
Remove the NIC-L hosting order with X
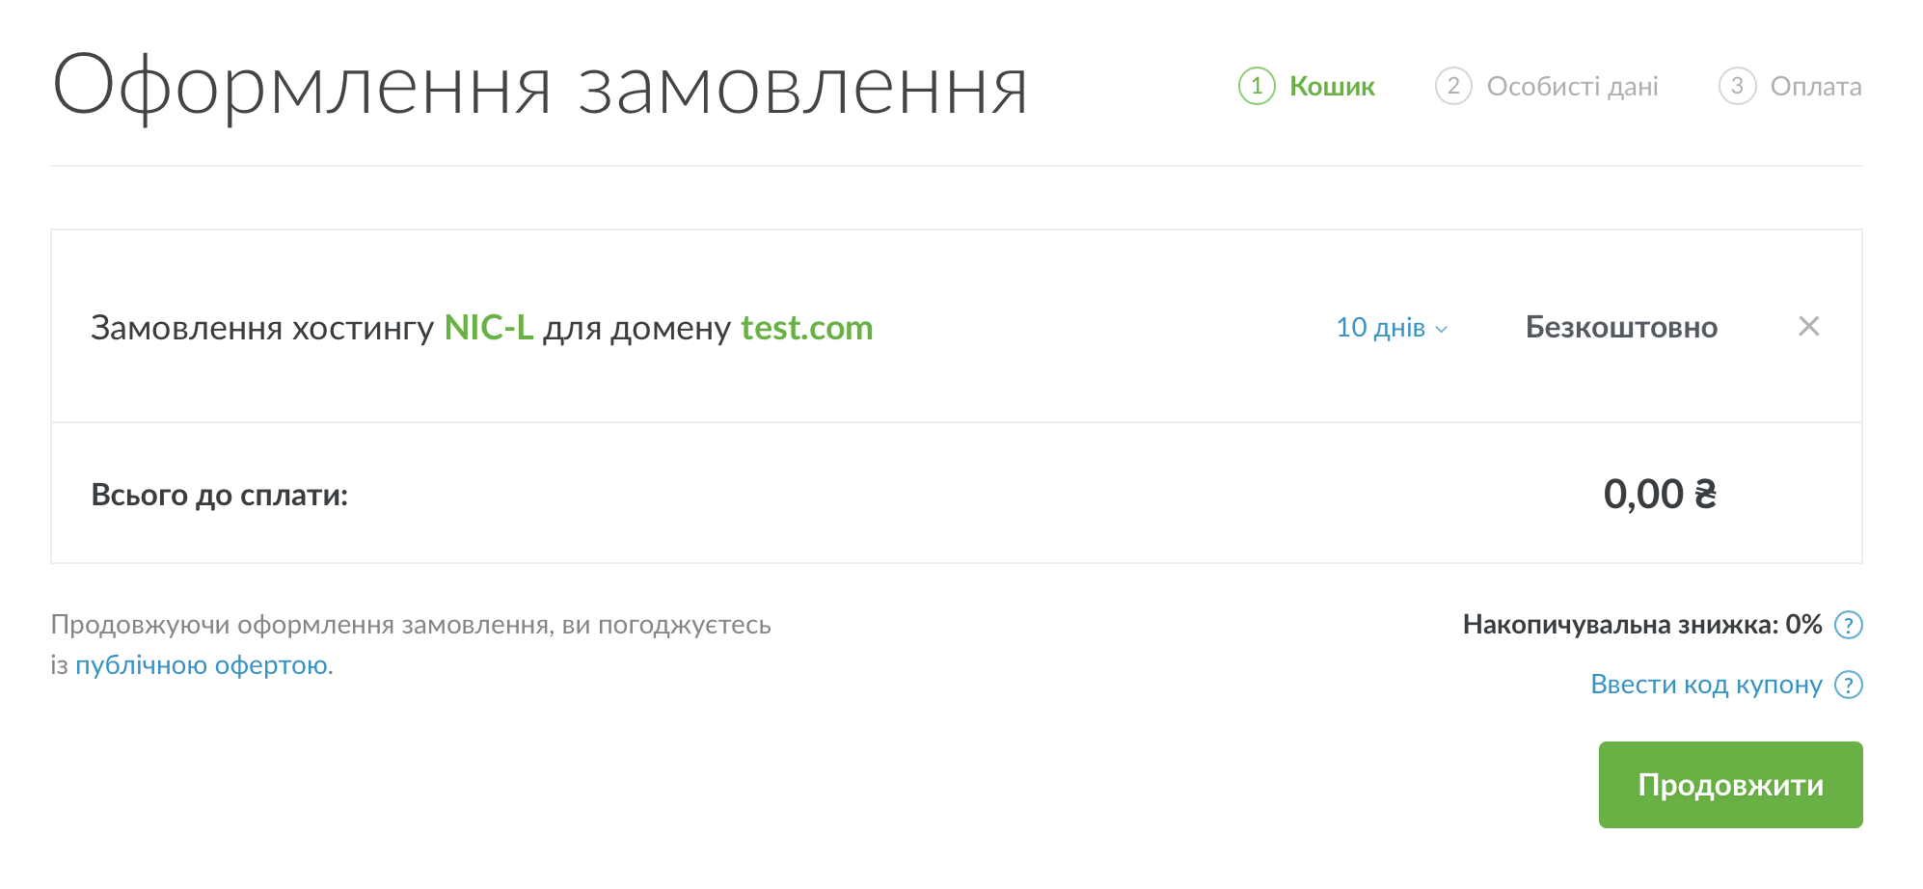pyautogui.click(x=1809, y=327)
